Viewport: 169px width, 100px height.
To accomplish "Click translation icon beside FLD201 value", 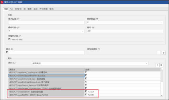I will pyautogui.click(x=86, y=91).
